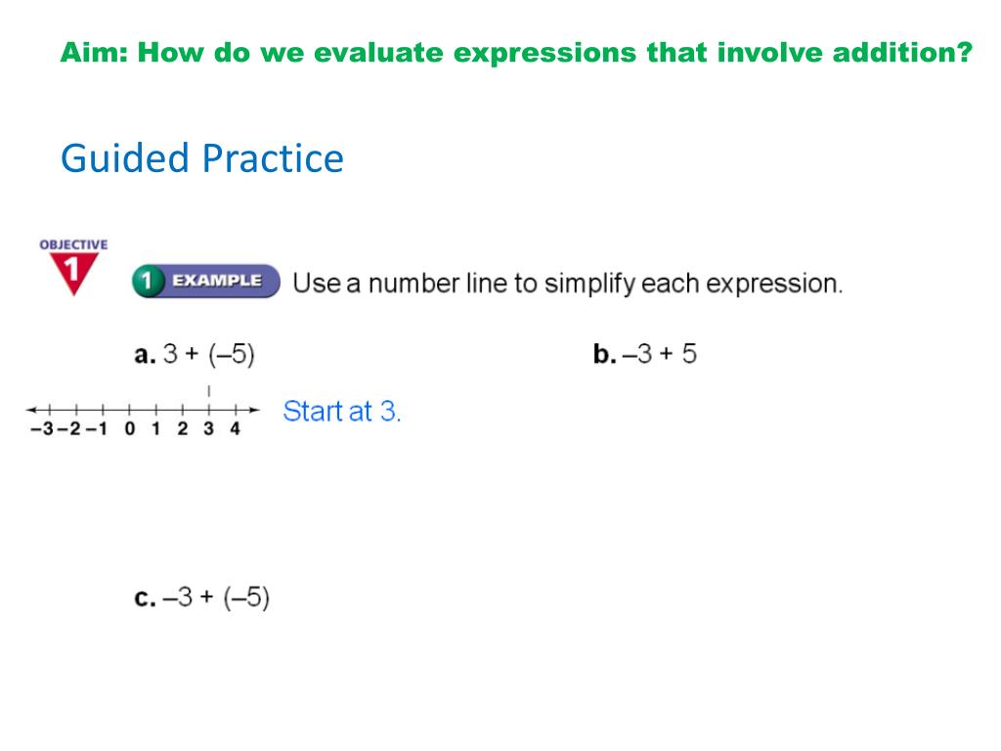The width and height of the screenshot is (1001, 751).
Task: Select the EXAMPLE badge label
Action: 217,281
